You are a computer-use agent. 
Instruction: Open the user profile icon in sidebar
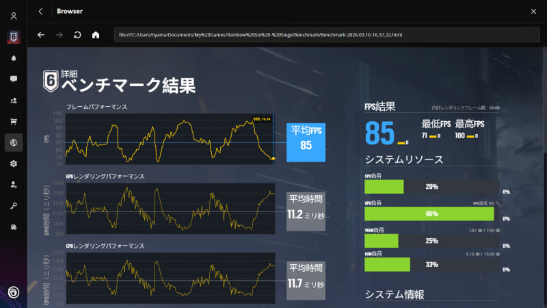[x=14, y=16]
